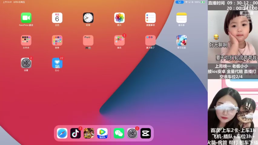Open the 夏天到了 folder
This screenshot has width=258, height=145.
pyautogui.click(x=150, y=40)
